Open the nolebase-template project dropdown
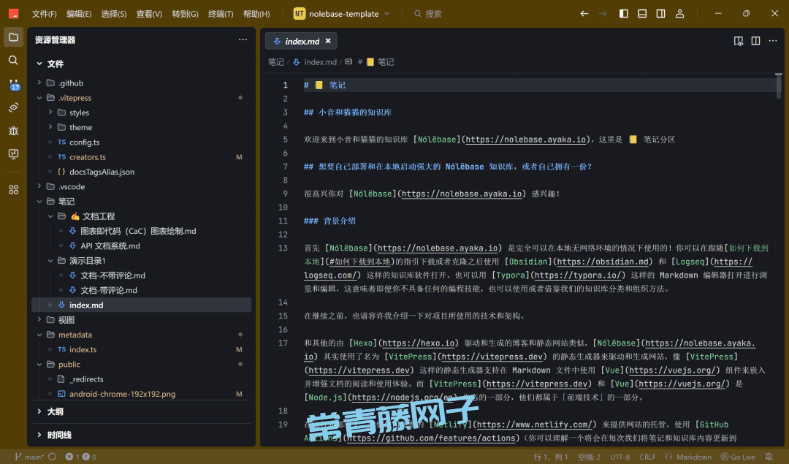789x464 pixels. [x=342, y=14]
